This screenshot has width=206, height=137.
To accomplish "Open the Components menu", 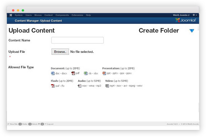I will (x=62, y=15).
